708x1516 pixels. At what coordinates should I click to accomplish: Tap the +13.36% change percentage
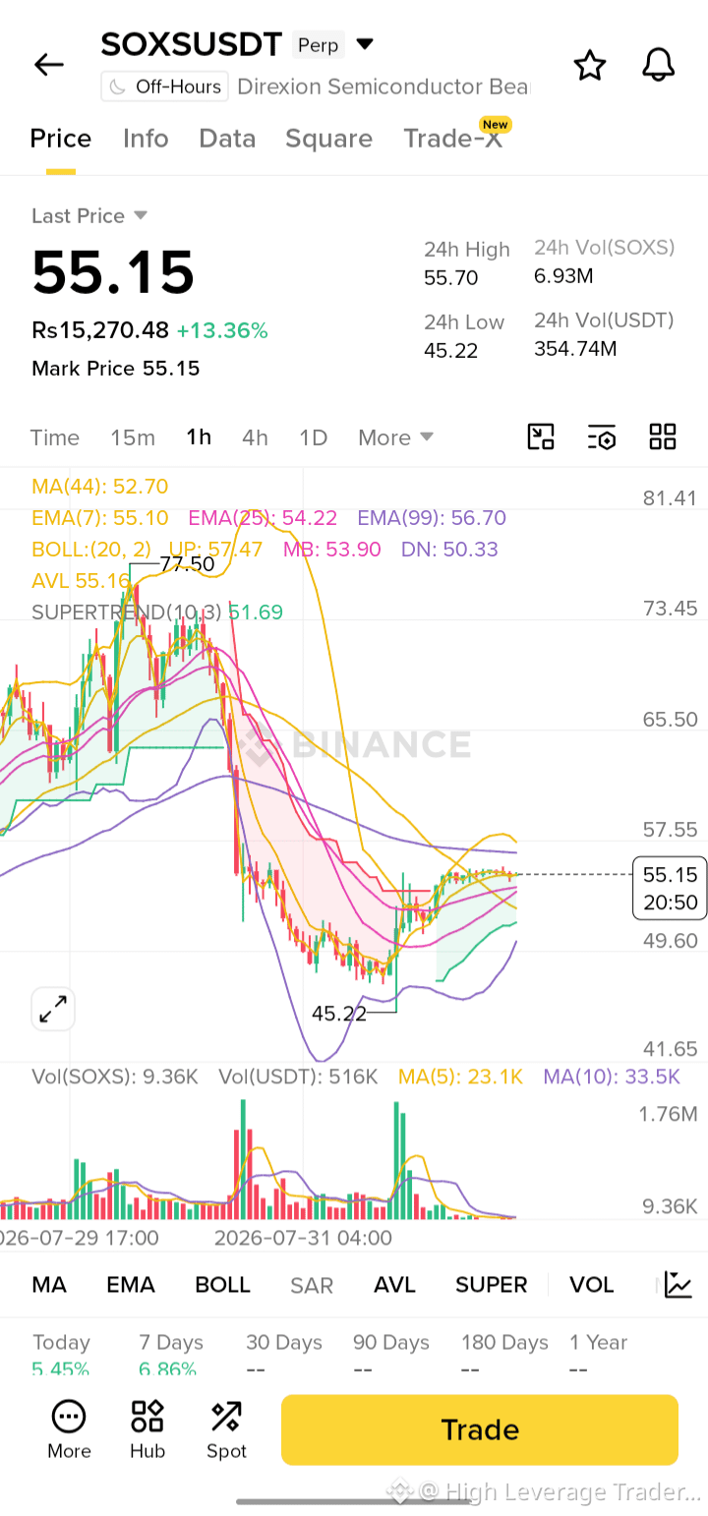click(x=222, y=330)
